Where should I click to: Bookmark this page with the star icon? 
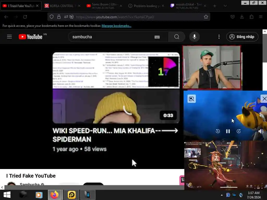click(206, 17)
